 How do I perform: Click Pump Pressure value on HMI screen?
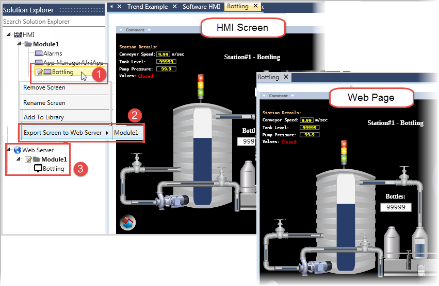coord(166,69)
